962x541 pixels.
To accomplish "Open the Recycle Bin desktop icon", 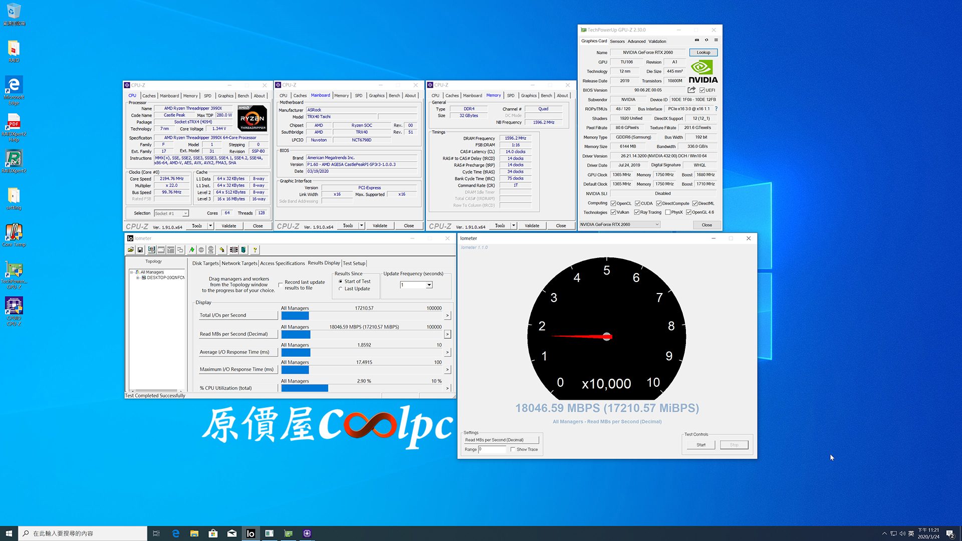I will click(14, 15).
